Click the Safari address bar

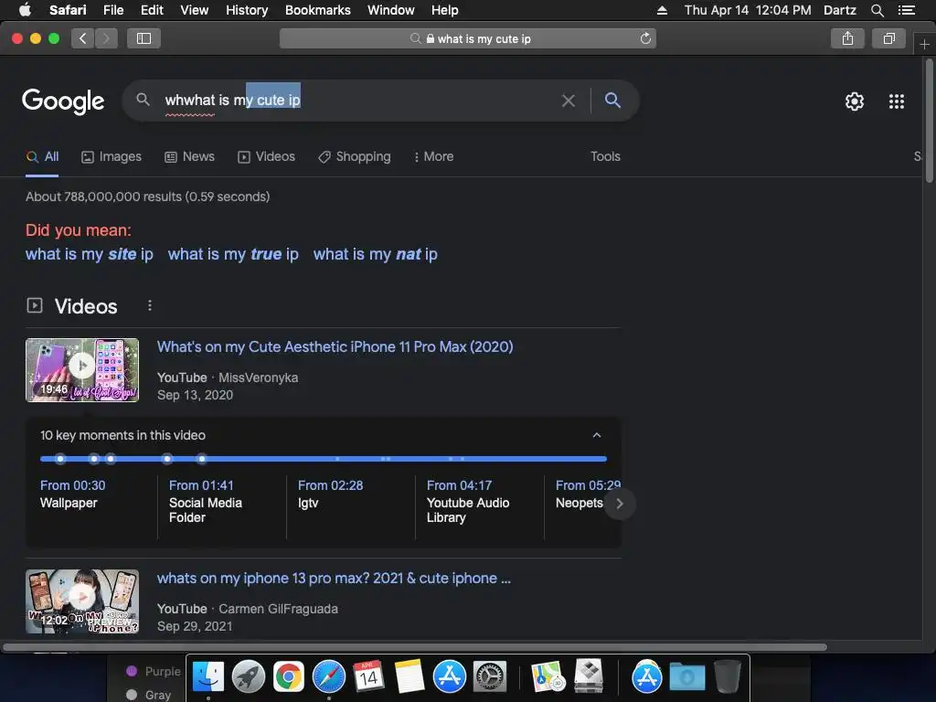(467, 38)
